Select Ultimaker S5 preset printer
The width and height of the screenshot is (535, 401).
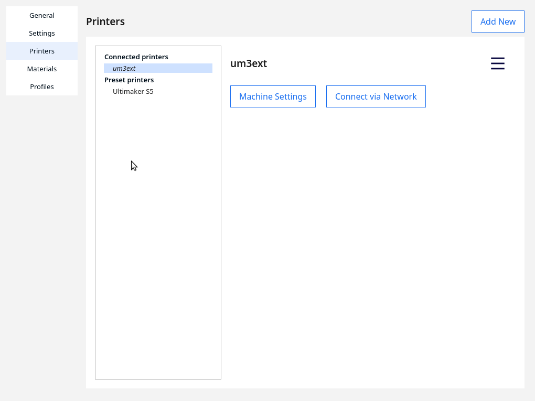click(158, 91)
